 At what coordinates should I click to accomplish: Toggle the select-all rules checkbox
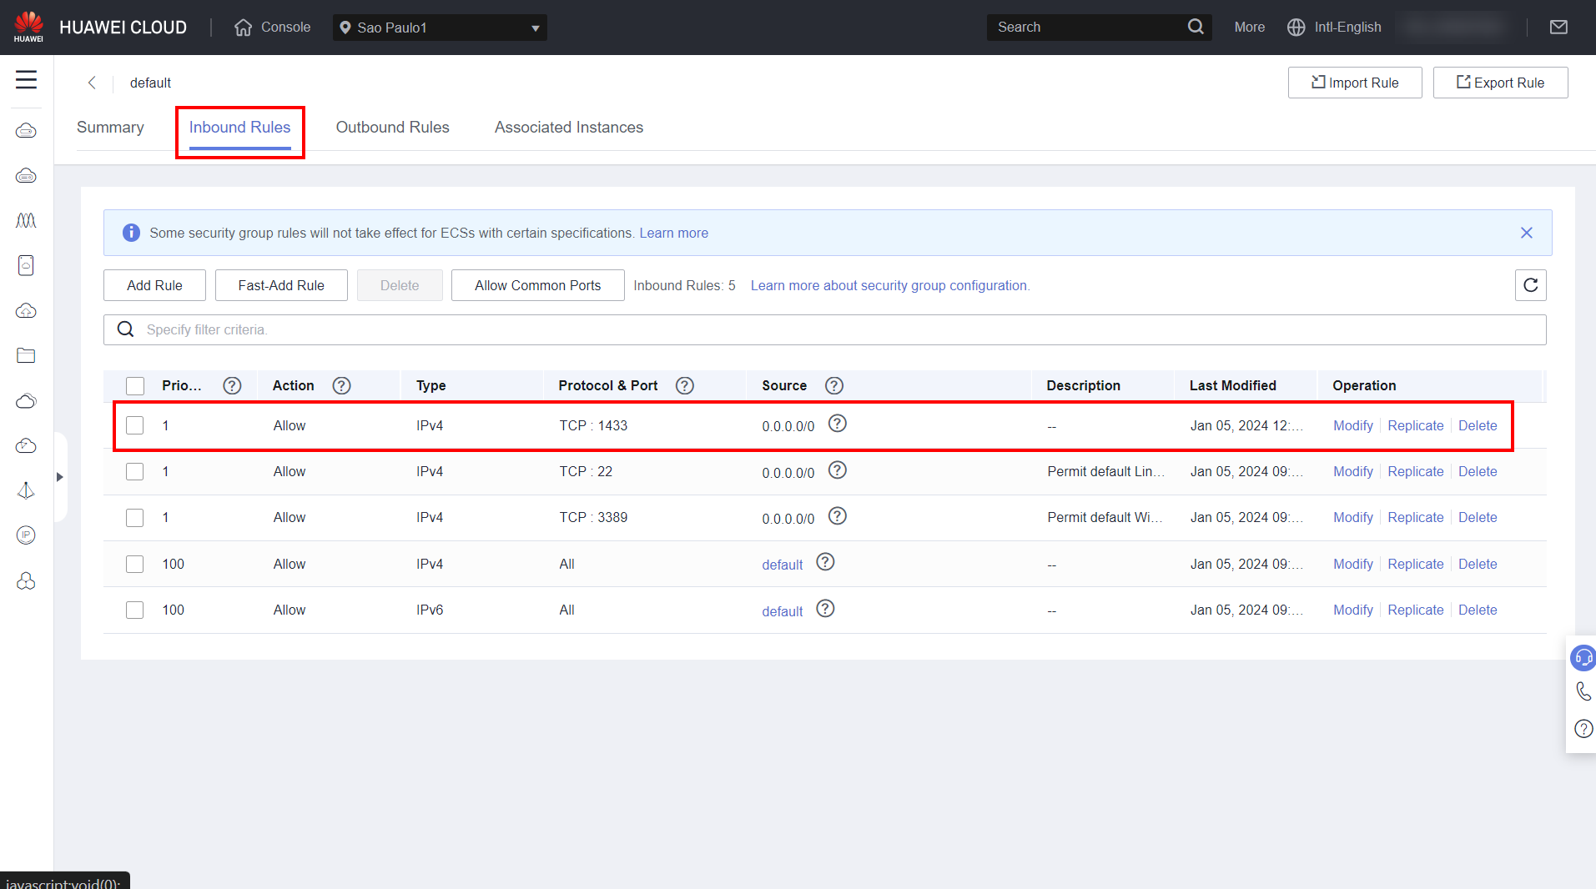coord(135,385)
